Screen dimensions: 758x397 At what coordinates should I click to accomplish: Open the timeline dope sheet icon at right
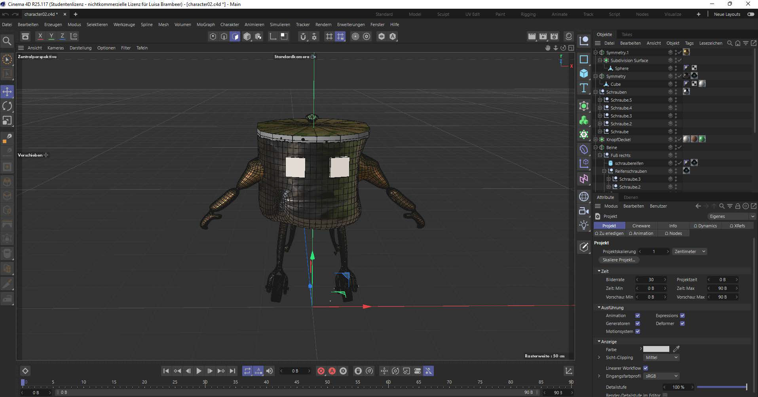pyautogui.click(x=569, y=371)
